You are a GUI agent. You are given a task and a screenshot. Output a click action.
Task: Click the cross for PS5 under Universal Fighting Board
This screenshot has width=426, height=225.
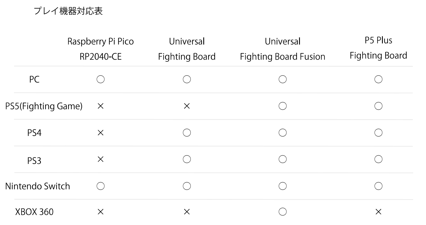point(187,106)
